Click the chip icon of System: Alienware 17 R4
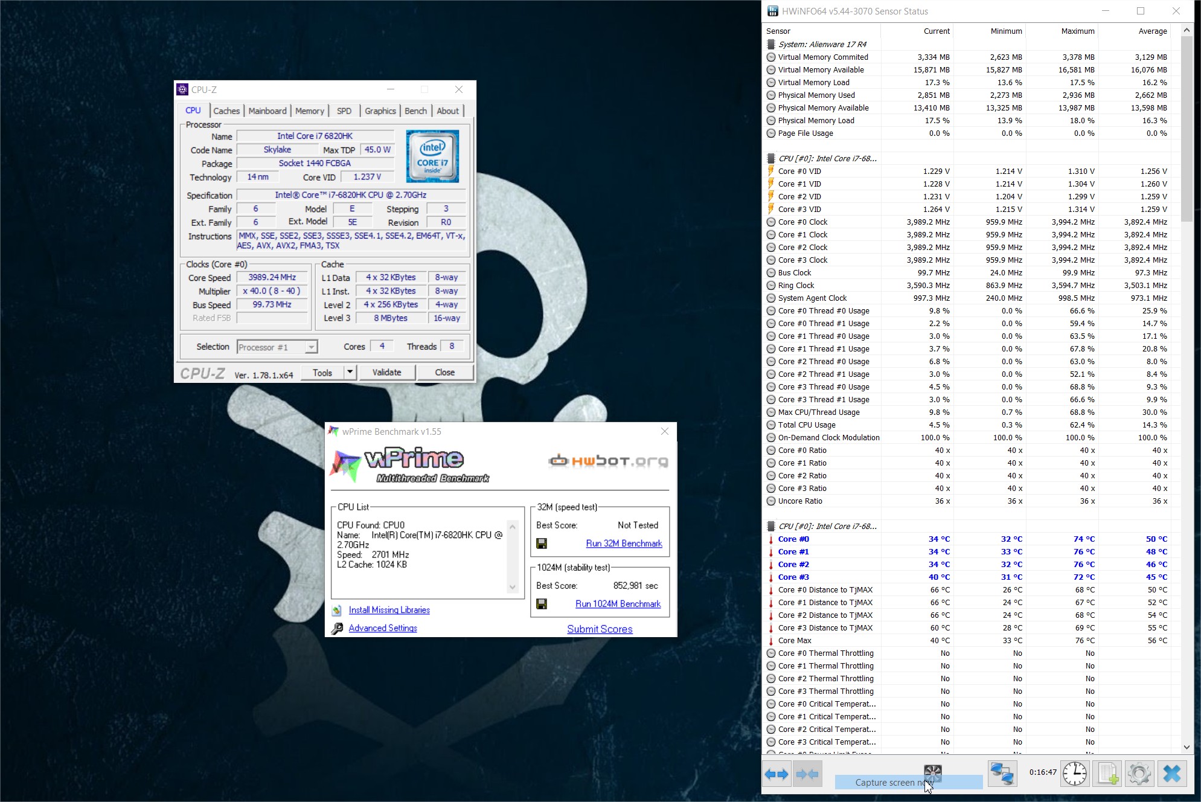The image size is (1201, 802). (771, 44)
